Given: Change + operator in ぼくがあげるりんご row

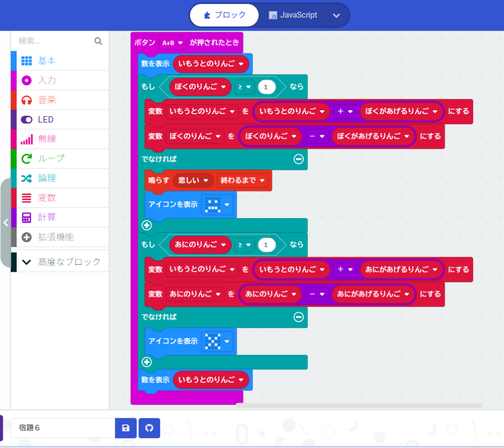Looking at the screenshot, I should pos(345,111).
